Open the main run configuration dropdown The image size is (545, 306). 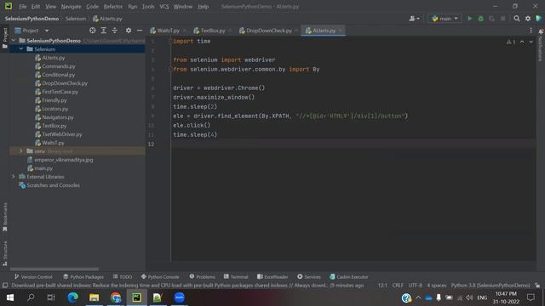pyautogui.click(x=445, y=19)
